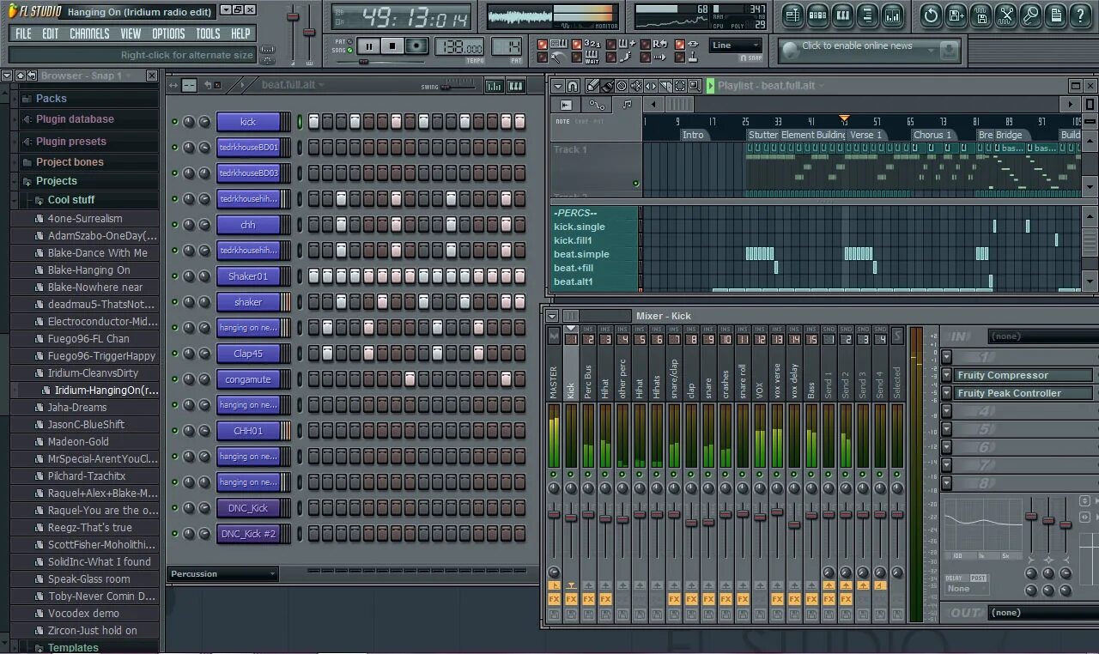The width and height of the screenshot is (1099, 654).
Task: Select the congamute channel button
Action: tap(248, 379)
